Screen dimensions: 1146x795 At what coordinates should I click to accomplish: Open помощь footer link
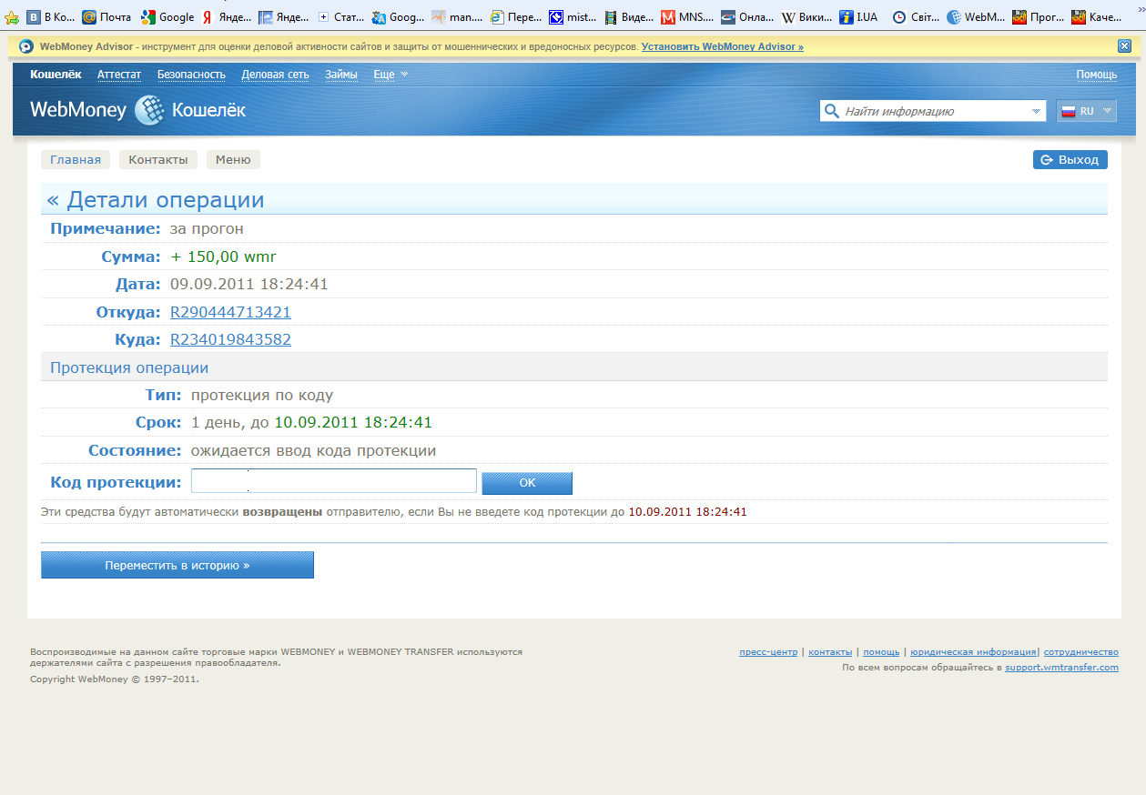coord(881,652)
